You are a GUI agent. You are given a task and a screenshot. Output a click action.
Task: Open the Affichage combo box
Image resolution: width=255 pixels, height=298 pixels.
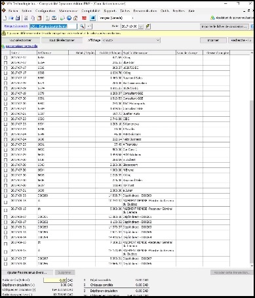tap(131, 40)
